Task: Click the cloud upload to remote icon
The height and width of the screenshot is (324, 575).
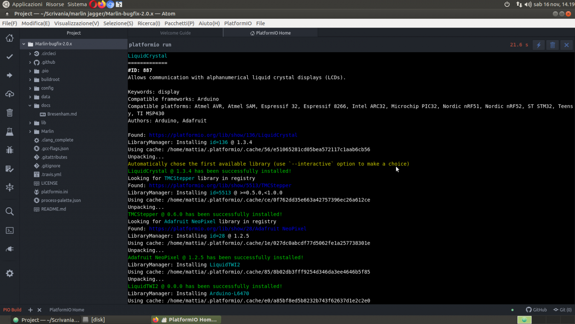Action: pyautogui.click(x=10, y=94)
